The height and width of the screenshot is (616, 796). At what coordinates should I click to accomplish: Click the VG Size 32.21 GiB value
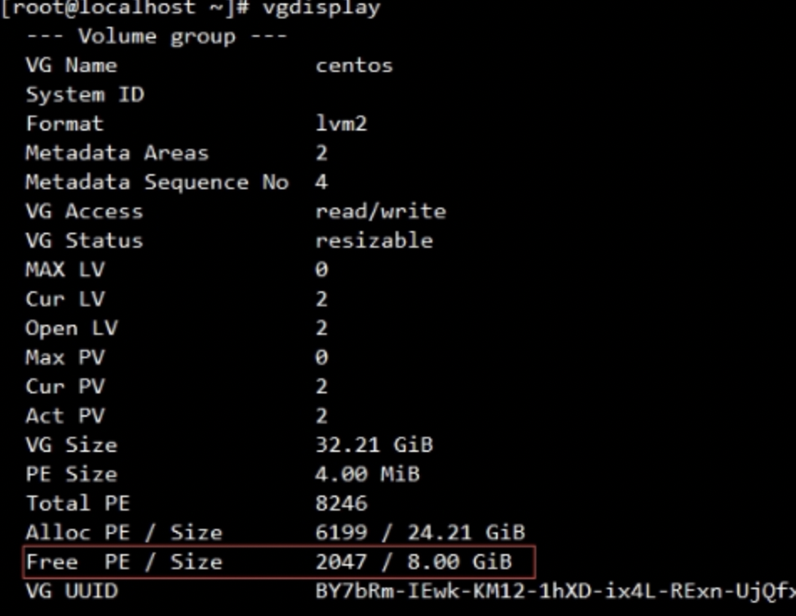pyautogui.click(x=375, y=445)
